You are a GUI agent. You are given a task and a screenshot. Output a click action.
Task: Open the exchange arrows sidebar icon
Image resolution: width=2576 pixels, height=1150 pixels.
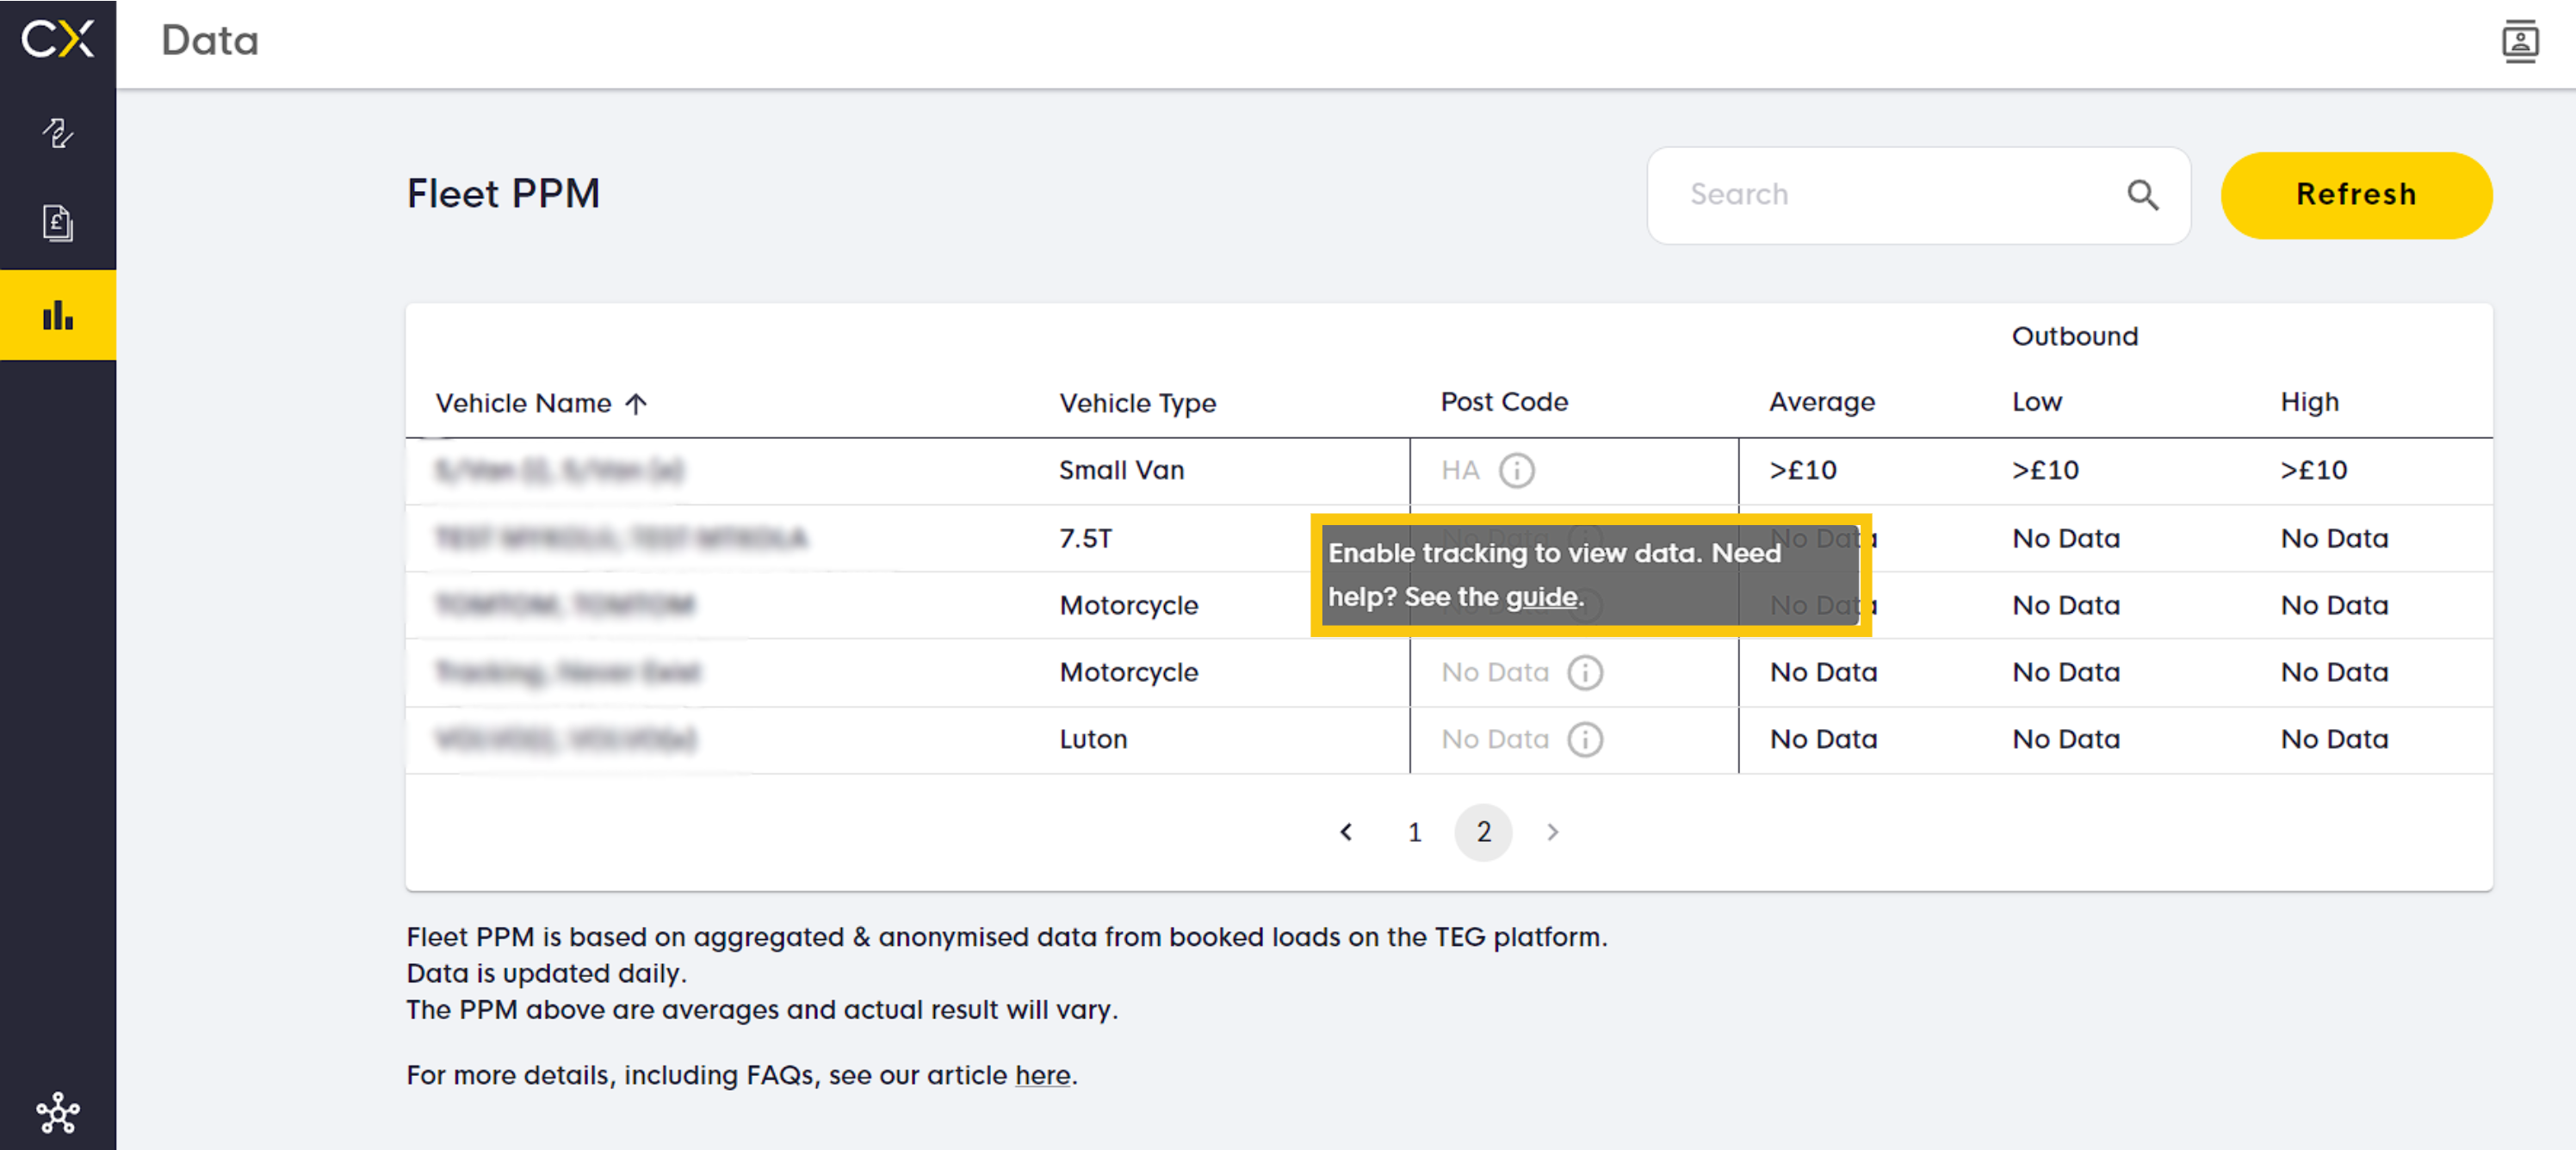pyautogui.click(x=58, y=133)
